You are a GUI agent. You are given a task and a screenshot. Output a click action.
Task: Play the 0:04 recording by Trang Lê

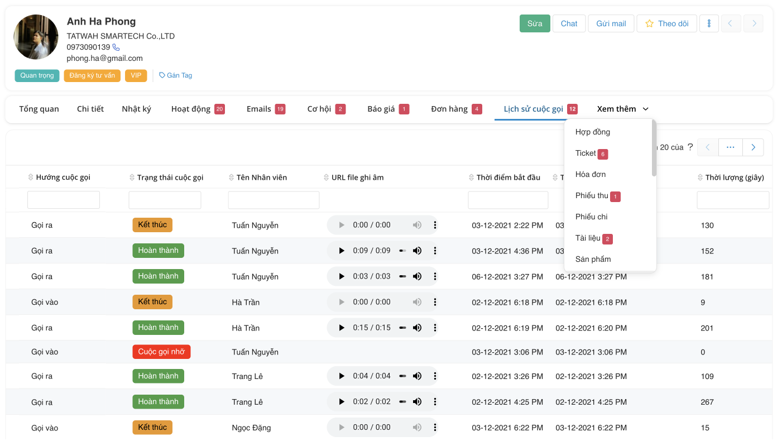point(342,376)
